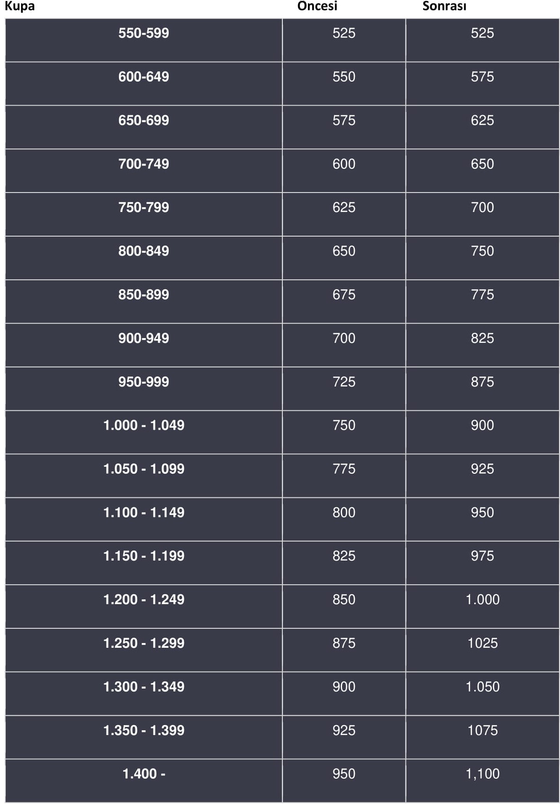Select the Öncesi value 675
This screenshot has width=560, height=809.
click(343, 295)
